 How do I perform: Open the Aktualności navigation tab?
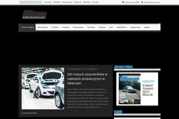(x=43, y=27)
